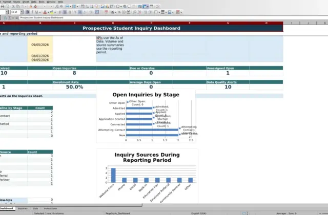Switch to the Lists sheet tab

click(x=35, y=208)
